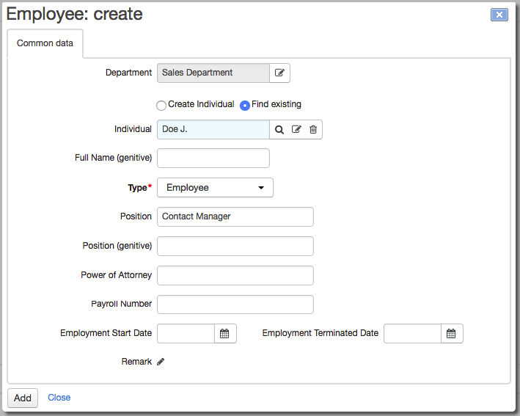Open Employment Terminated Date calendar

(452, 333)
